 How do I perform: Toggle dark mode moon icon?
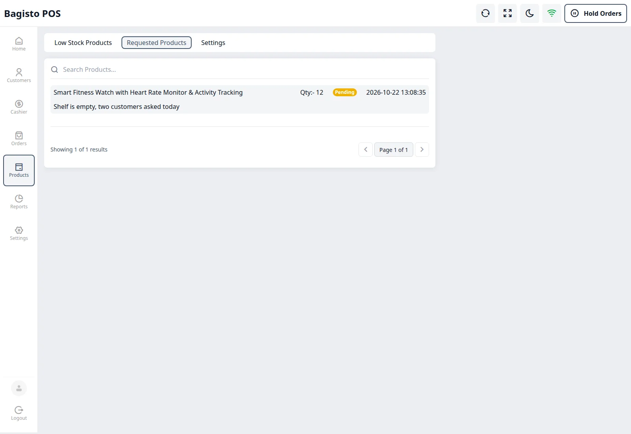[530, 13]
